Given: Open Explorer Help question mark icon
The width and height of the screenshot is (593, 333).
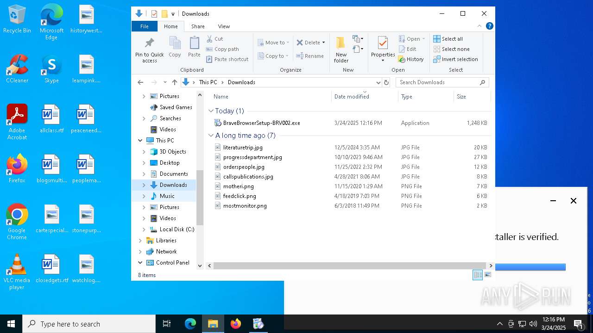Looking at the screenshot, I should click(489, 26).
